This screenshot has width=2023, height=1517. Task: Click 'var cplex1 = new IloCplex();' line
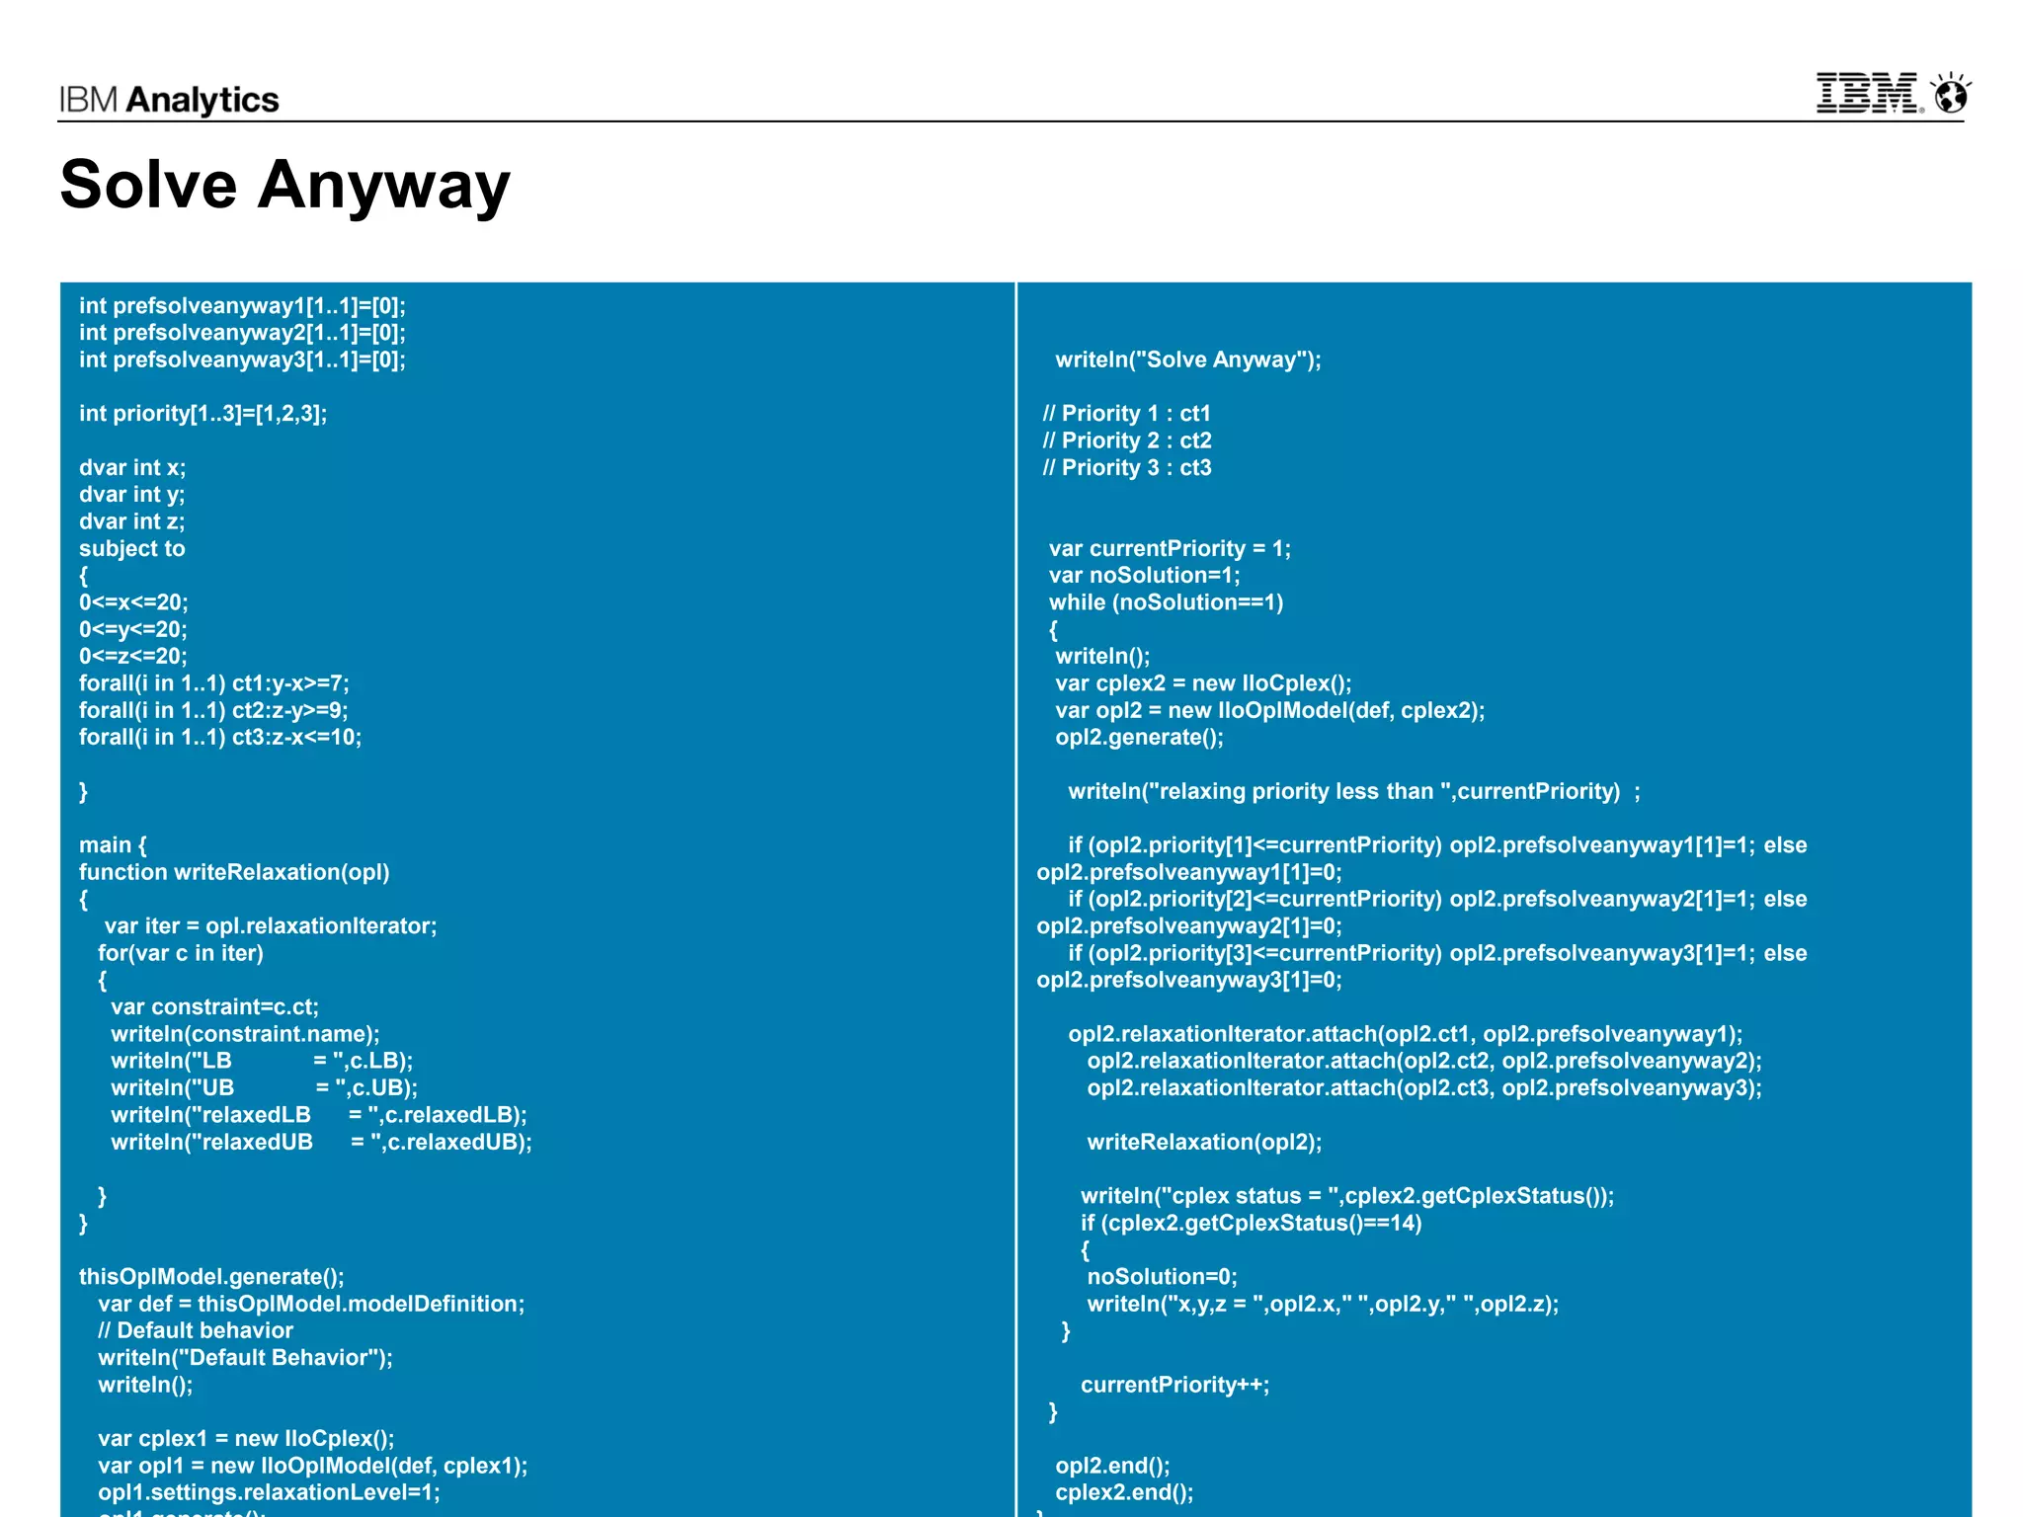click(246, 1439)
